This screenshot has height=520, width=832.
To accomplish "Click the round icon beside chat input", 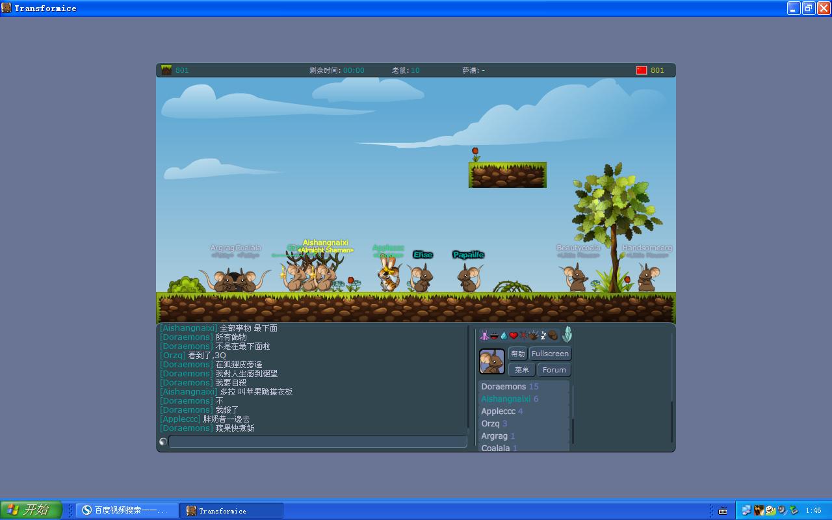I will click(163, 442).
